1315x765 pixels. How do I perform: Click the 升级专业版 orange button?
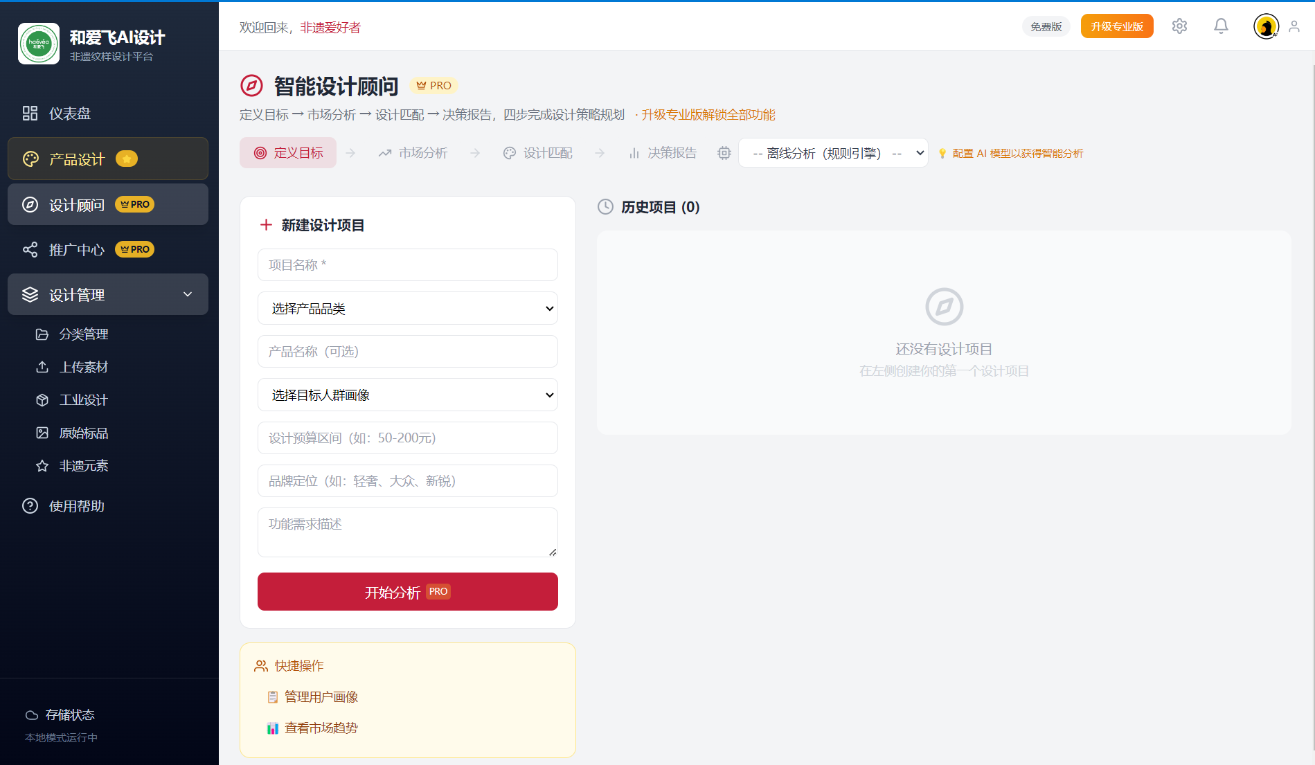point(1117,26)
